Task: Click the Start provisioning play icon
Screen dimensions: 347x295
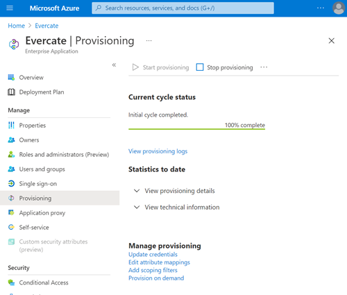Action: 135,67
